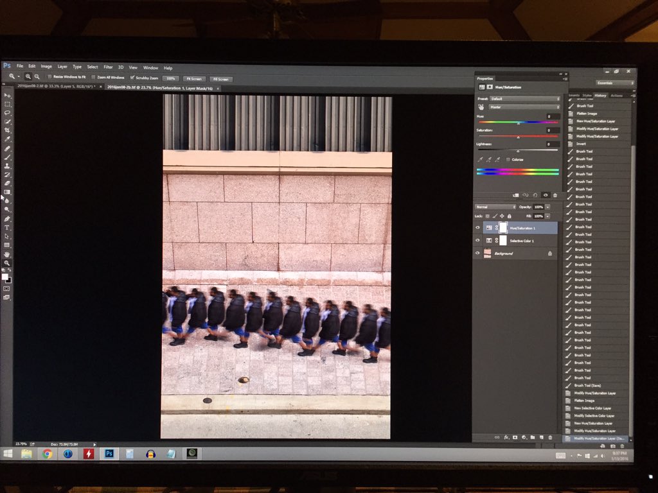Screen dimensions: 658x493
Task: Hide the Selective Color 1 layer
Action: [477, 240]
